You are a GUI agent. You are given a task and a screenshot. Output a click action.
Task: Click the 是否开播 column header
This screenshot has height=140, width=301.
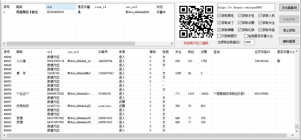tap(84, 7)
